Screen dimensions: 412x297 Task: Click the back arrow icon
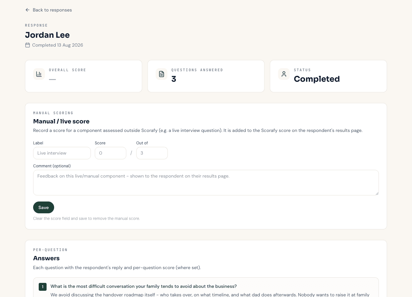(28, 10)
